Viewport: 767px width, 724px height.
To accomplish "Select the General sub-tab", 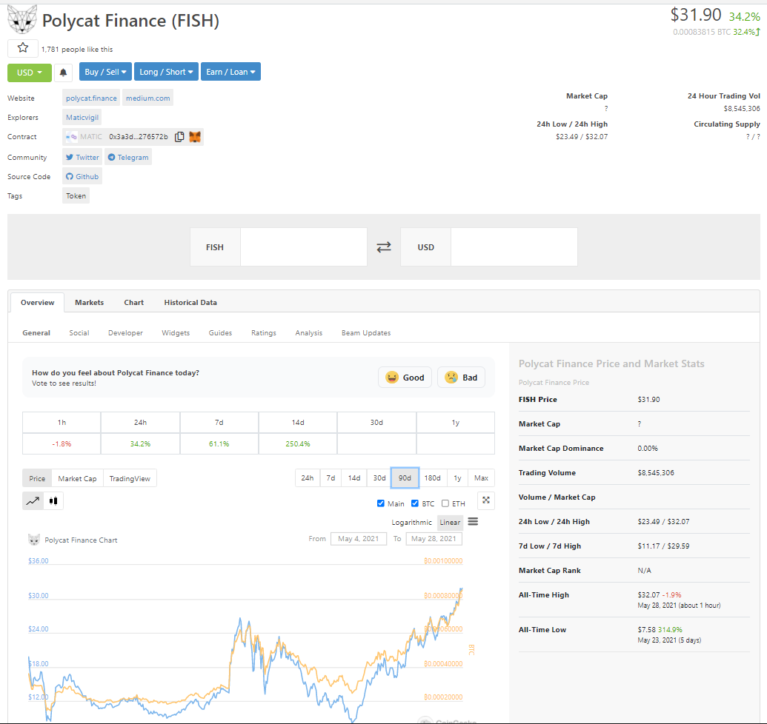I will pyautogui.click(x=36, y=332).
